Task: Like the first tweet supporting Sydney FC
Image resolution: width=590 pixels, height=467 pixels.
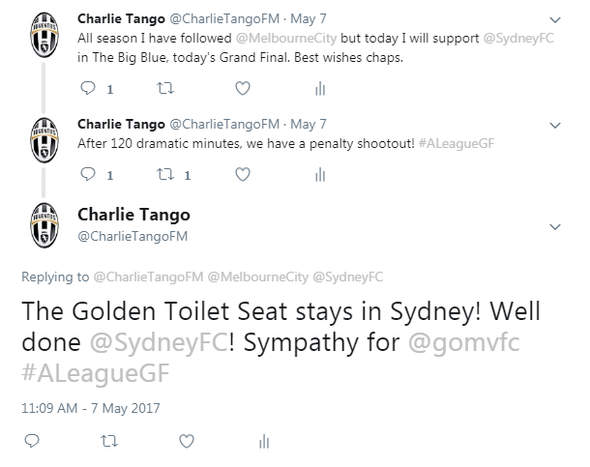Action: coord(243,88)
